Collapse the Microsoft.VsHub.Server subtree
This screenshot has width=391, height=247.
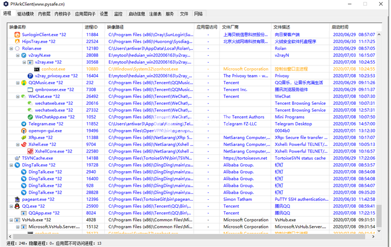tap(18, 227)
